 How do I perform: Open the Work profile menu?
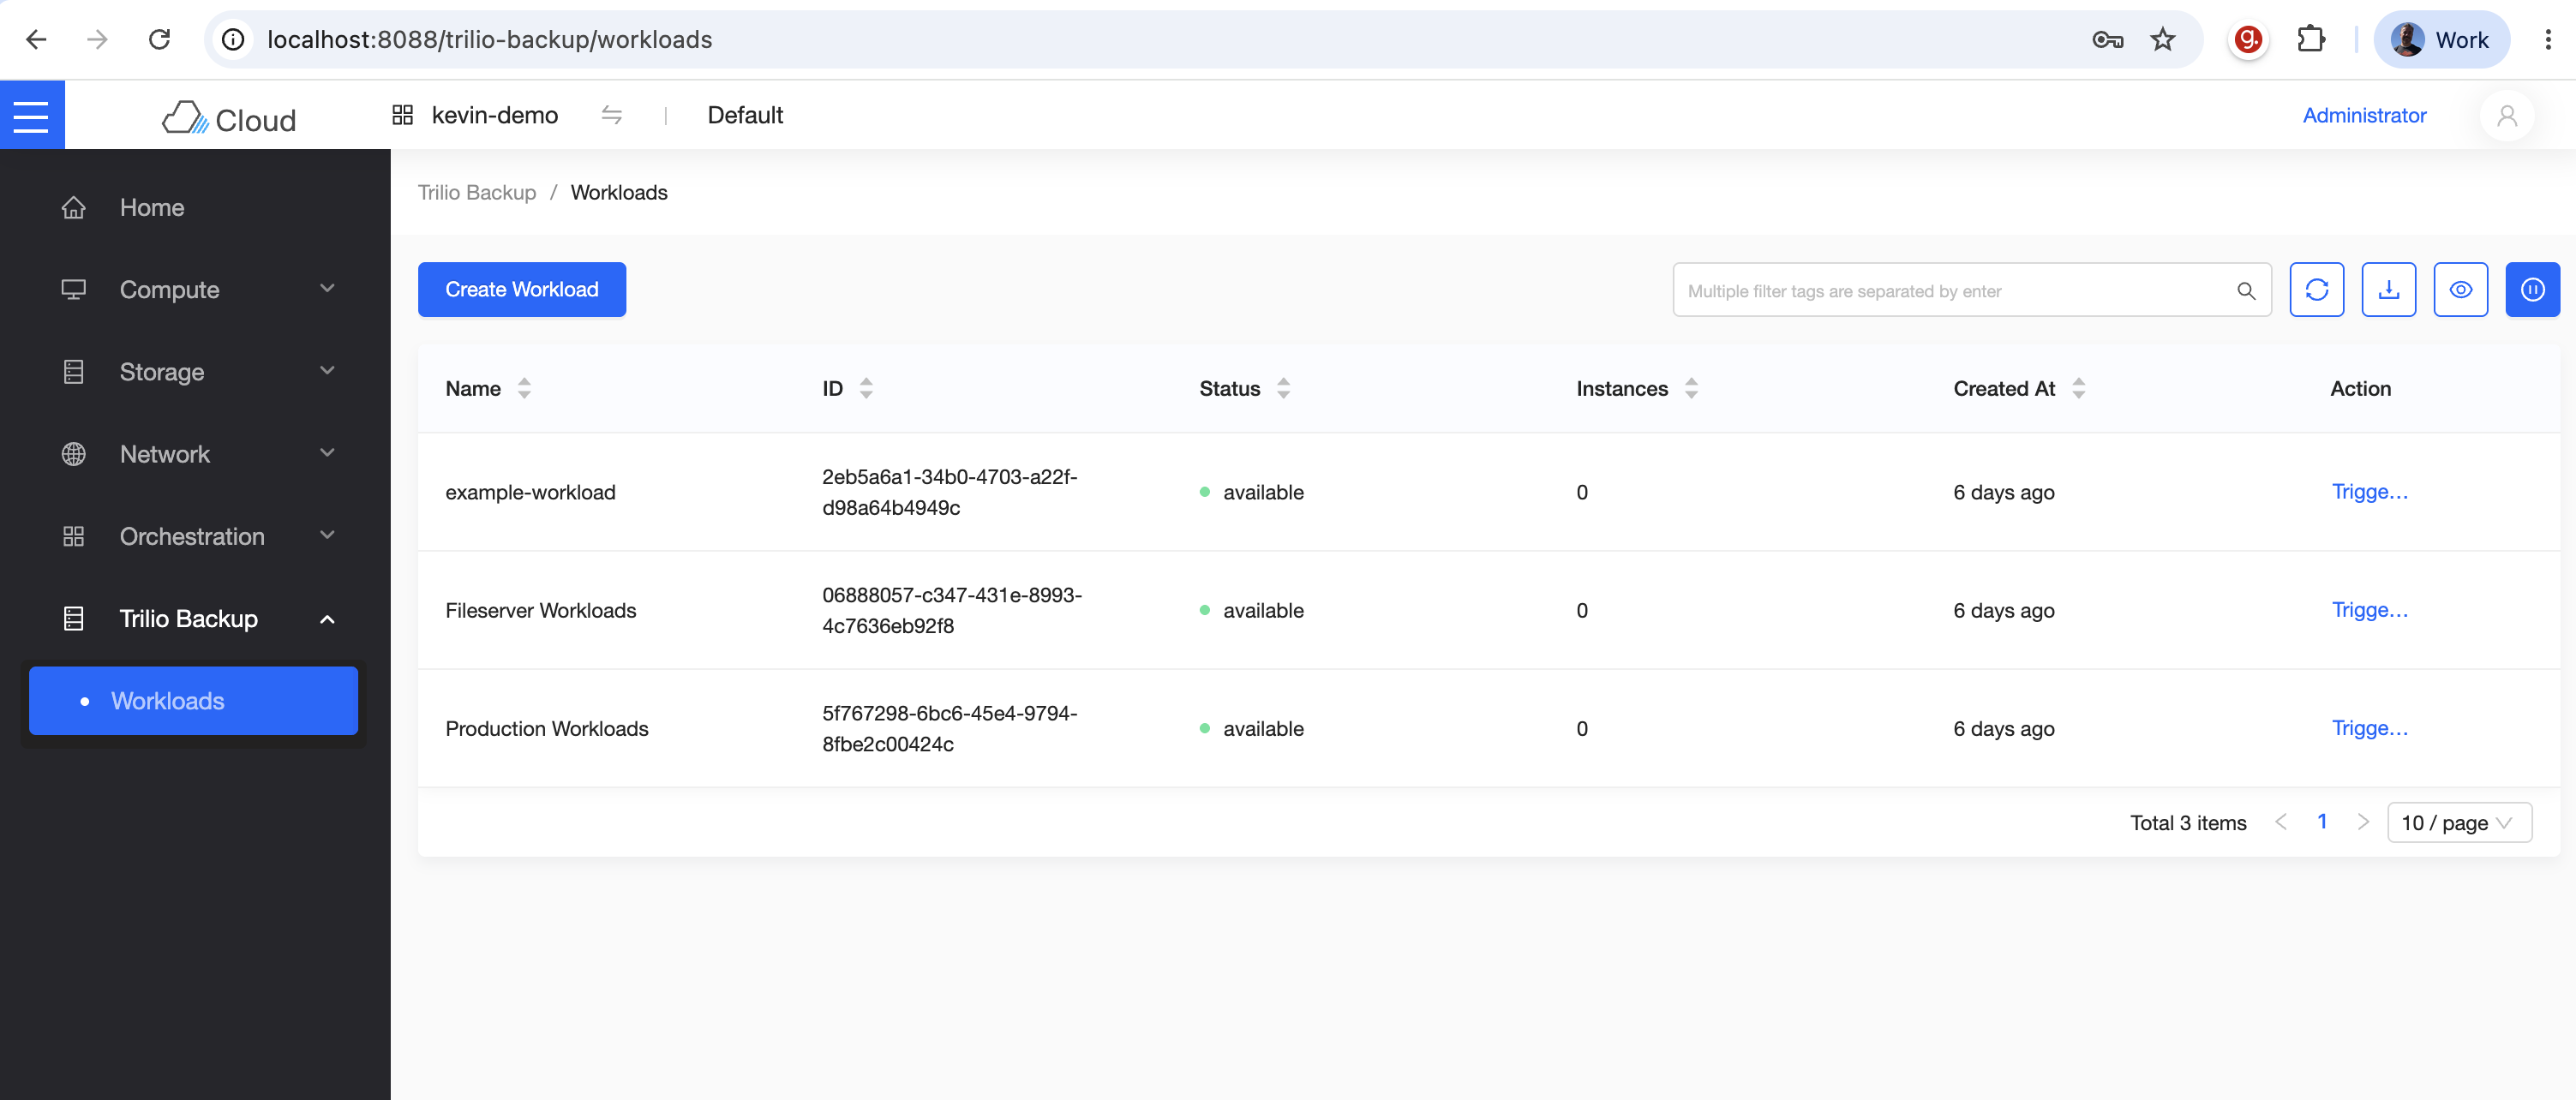tap(2441, 39)
